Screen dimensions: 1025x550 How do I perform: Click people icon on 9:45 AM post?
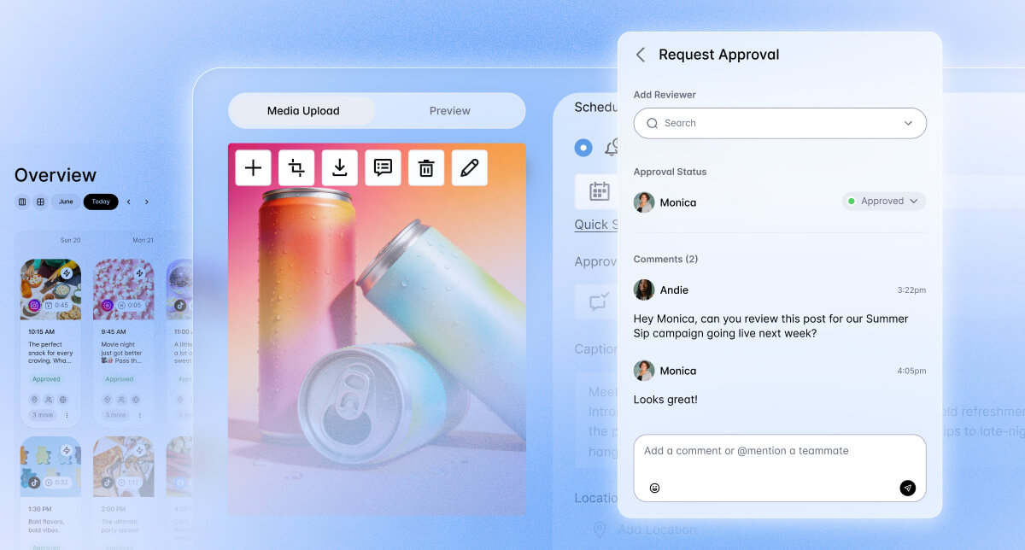[x=122, y=399]
